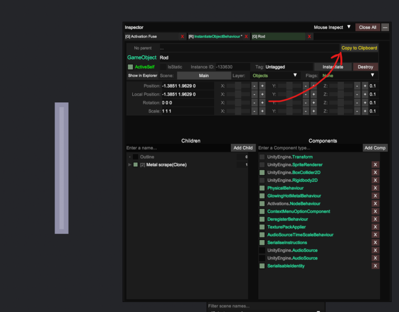
Task: Remove the AudioSourceTimeScaleBehaviour component
Action: pyautogui.click(x=375, y=235)
